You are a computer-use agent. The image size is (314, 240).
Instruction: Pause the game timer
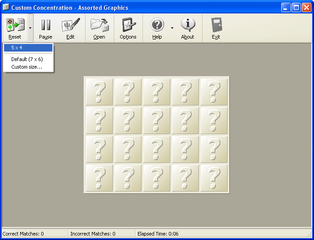pos(46,28)
